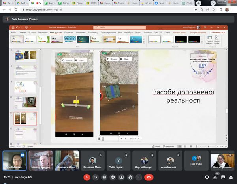
Task: Open the chat panel in Meet
Action: click(223, 177)
